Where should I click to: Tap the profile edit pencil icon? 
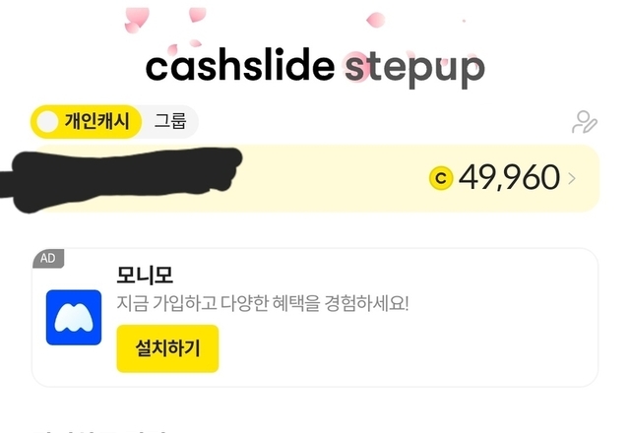(x=585, y=122)
